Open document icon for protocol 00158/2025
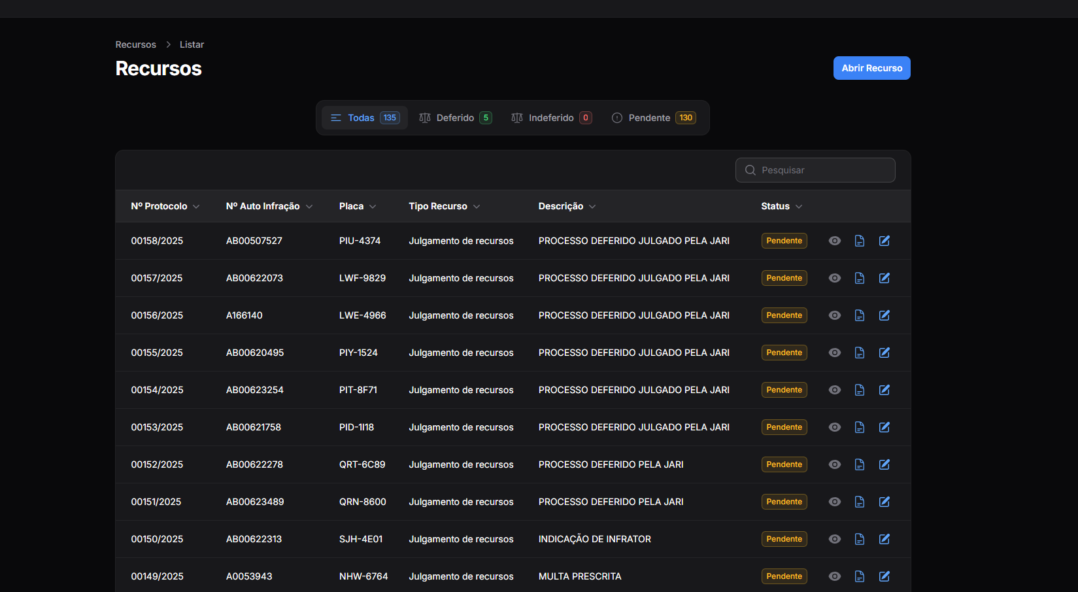This screenshot has width=1078, height=592. (860, 241)
